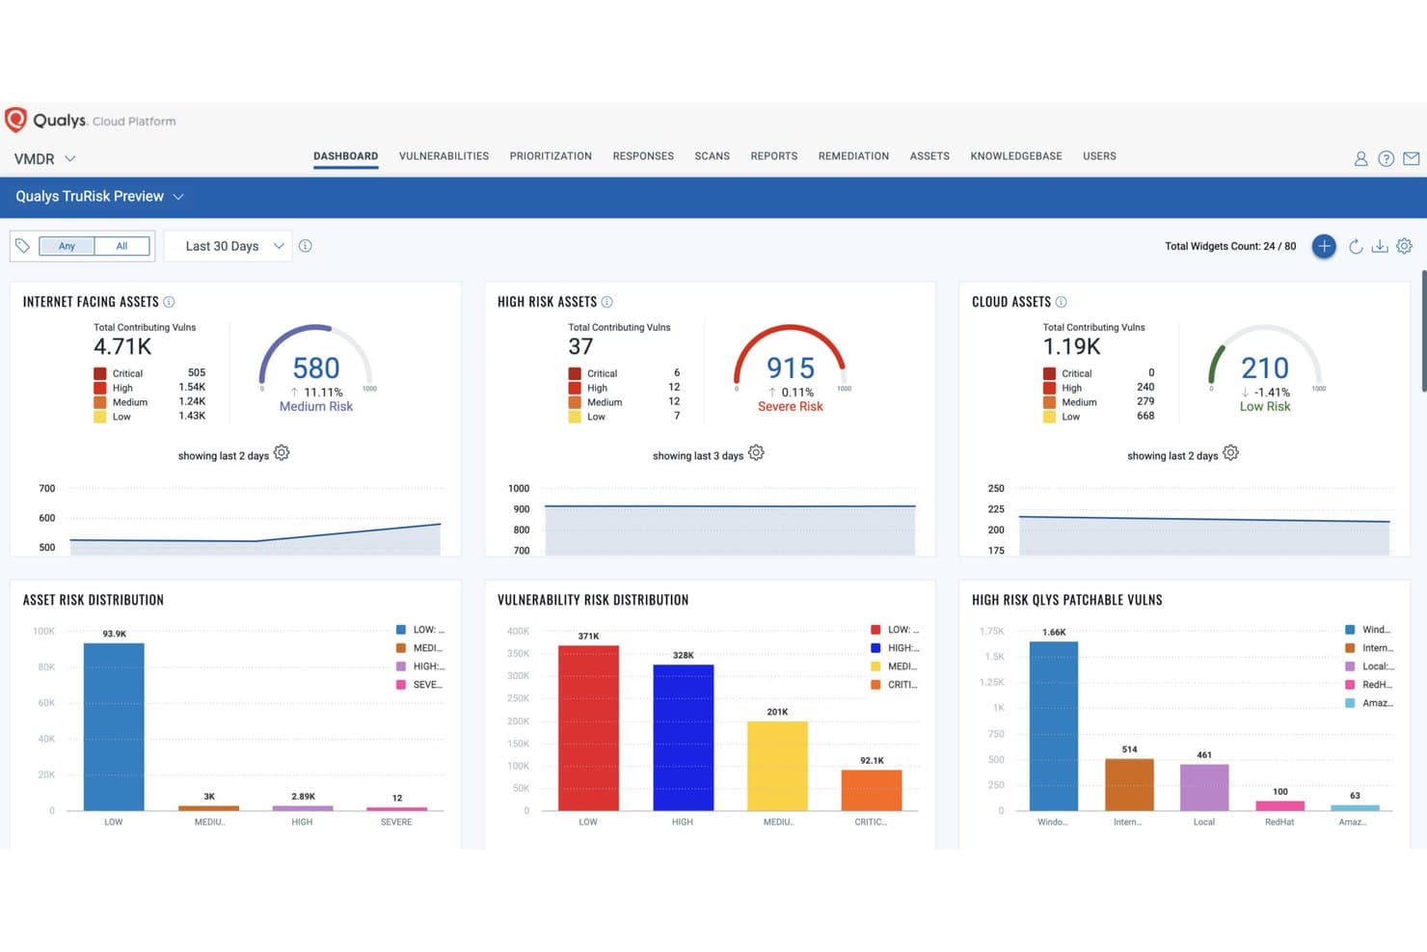Screen dimensions: 1427x952
Task: Click the 4.71K total contributing vulns
Action: tap(122, 346)
